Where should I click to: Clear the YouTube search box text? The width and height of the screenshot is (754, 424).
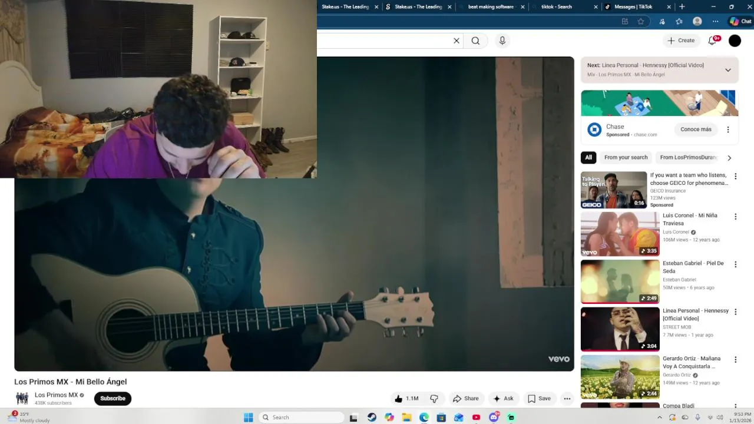click(456, 41)
